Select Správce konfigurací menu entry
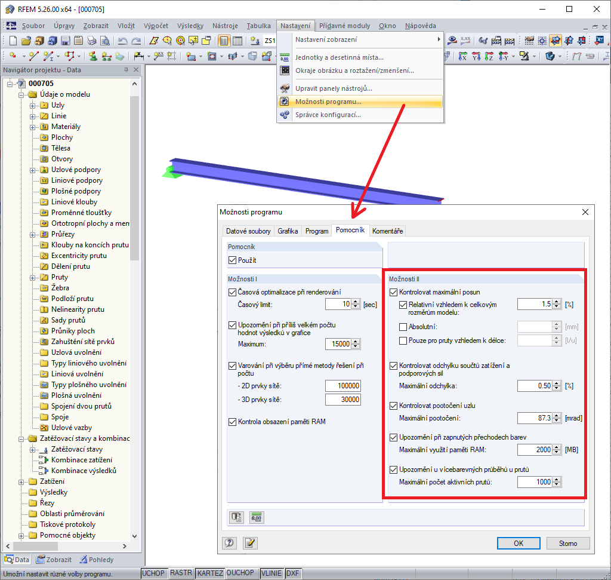611x580 pixels. (x=328, y=115)
